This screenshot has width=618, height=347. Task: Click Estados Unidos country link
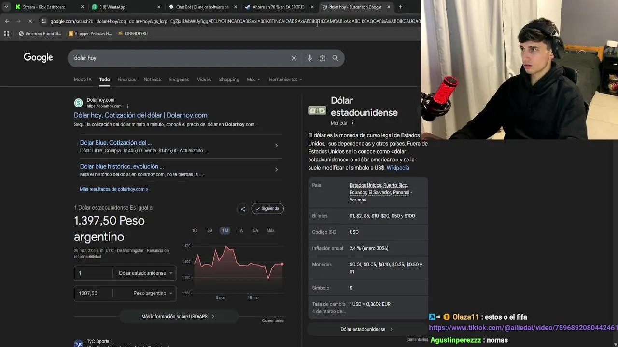coord(365,185)
